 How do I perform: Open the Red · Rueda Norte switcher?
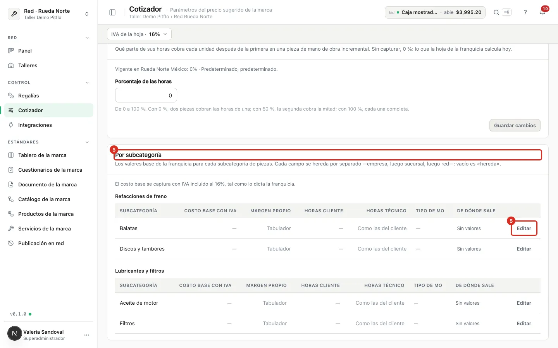[48, 14]
